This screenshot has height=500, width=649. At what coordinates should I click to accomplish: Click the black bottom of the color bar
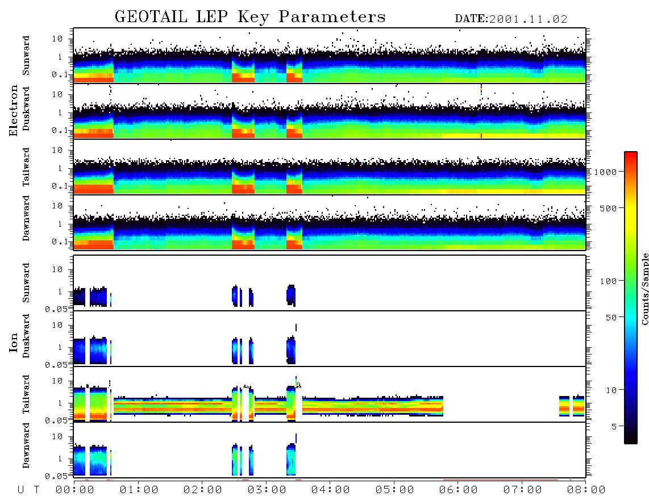(x=631, y=439)
